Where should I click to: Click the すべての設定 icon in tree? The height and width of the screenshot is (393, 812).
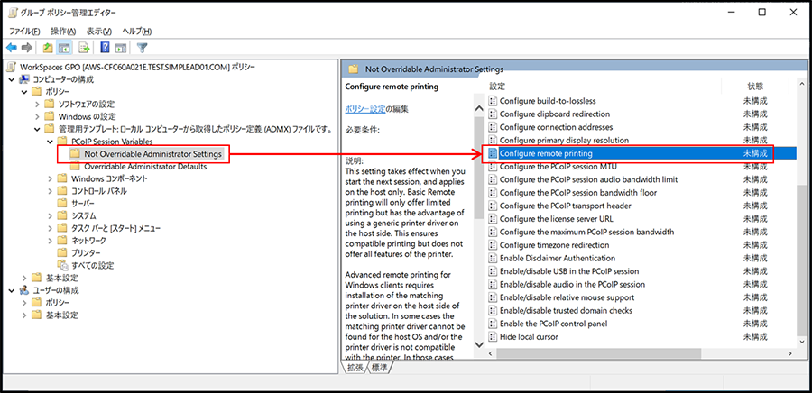[x=62, y=265]
